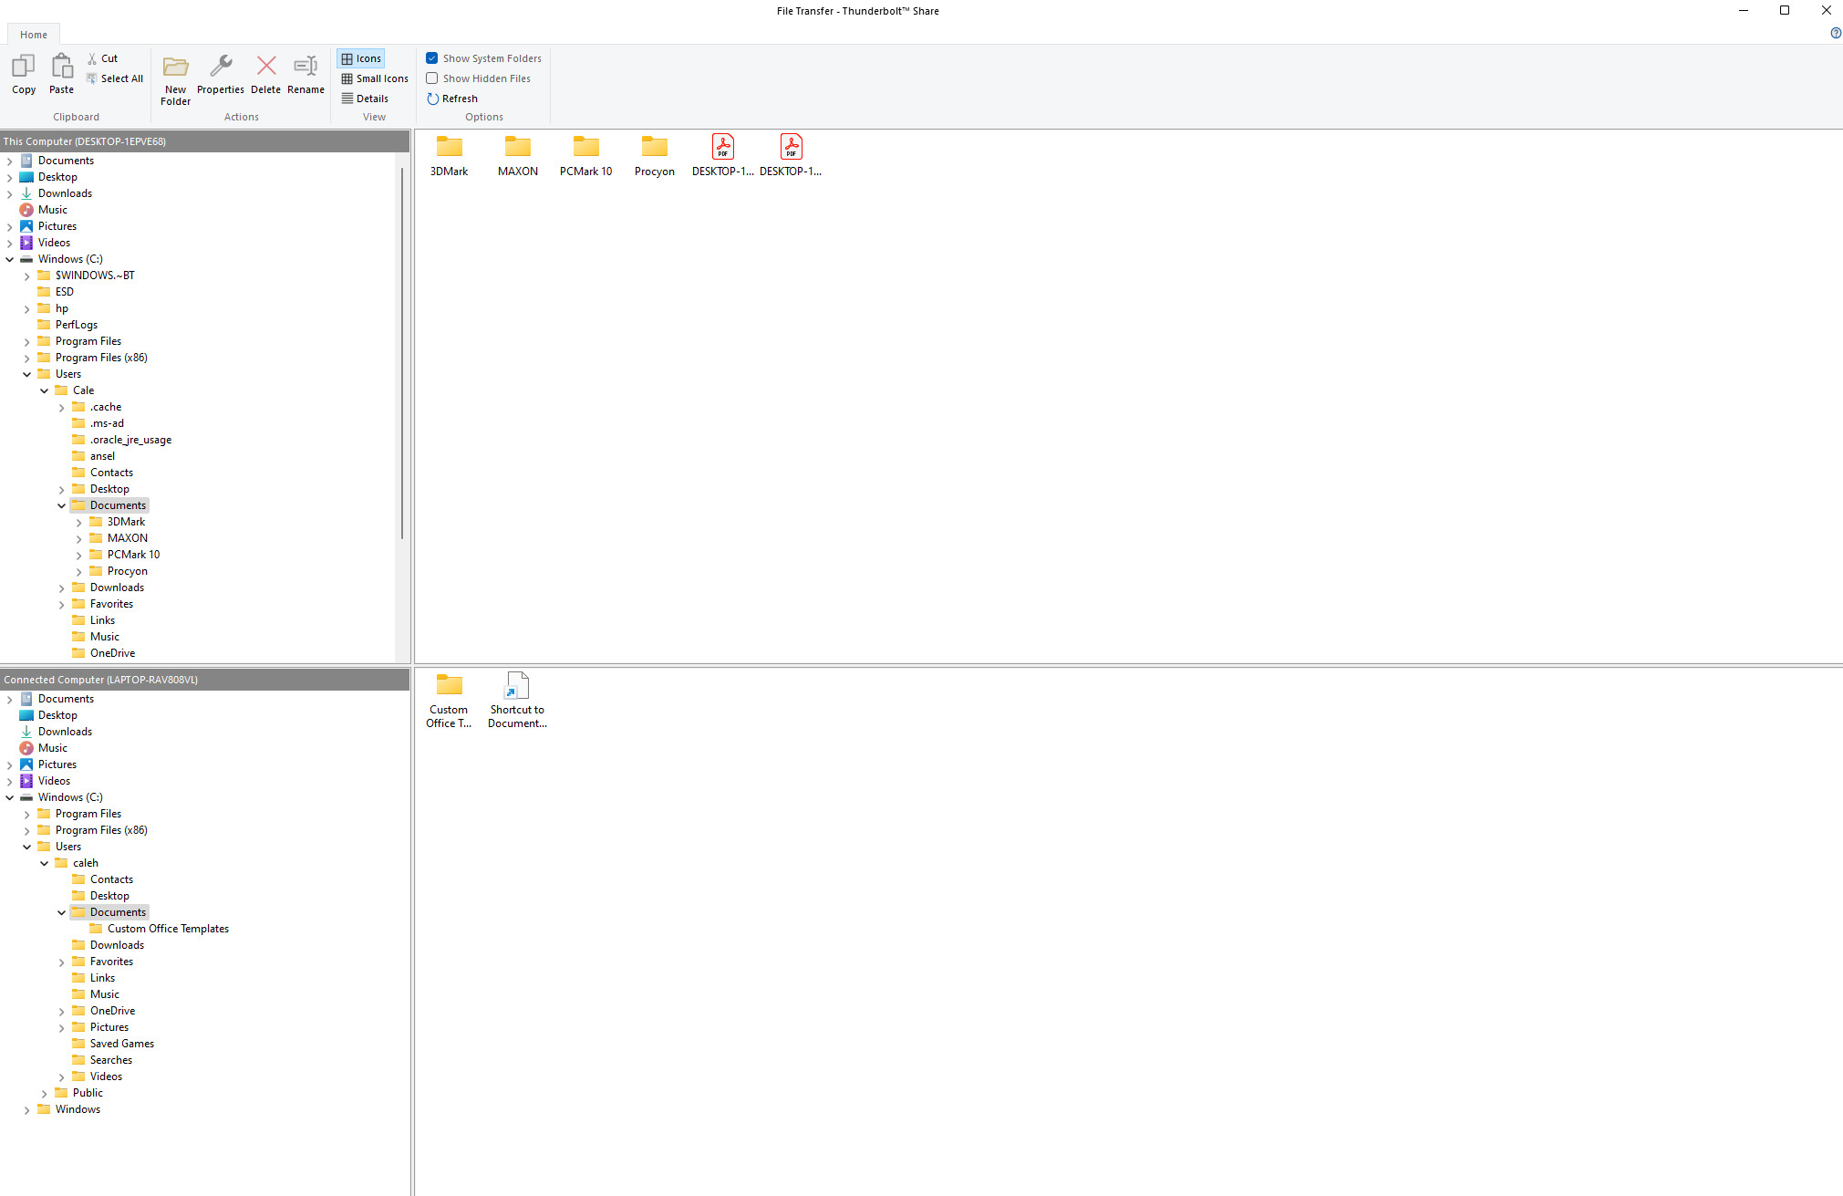
Task: Click Select All button in Clipboard
Action: 113,78
